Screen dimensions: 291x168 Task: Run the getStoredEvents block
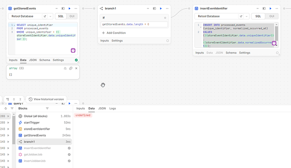(70, 8)
